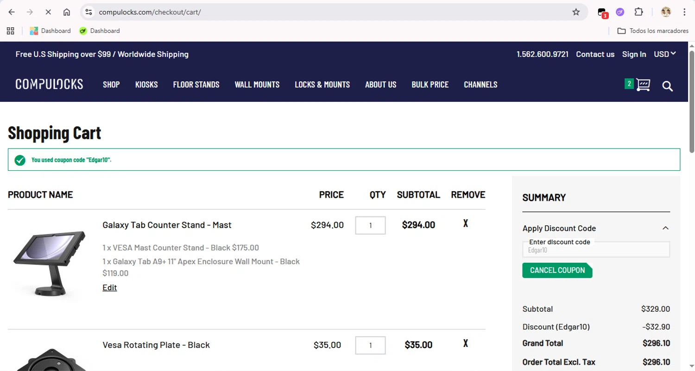Open Vesa Rotating Plate - Black product link

click(156, 345)
